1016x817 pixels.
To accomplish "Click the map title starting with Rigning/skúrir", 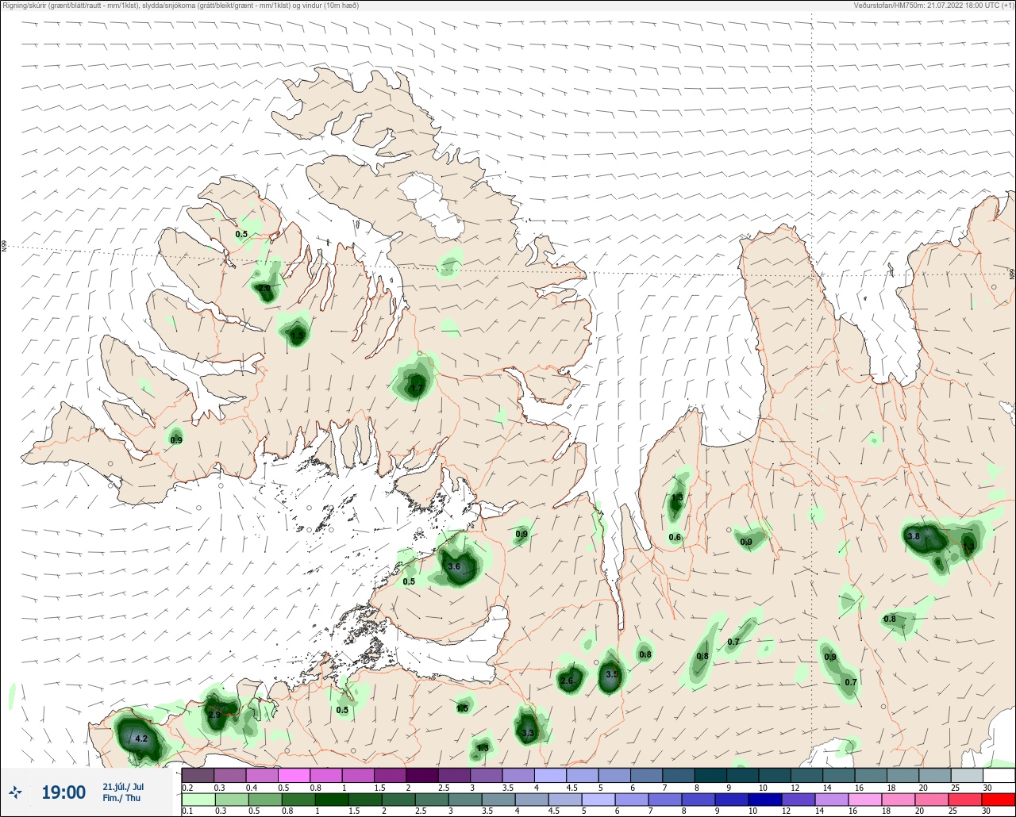I will [x=180, y=6].
